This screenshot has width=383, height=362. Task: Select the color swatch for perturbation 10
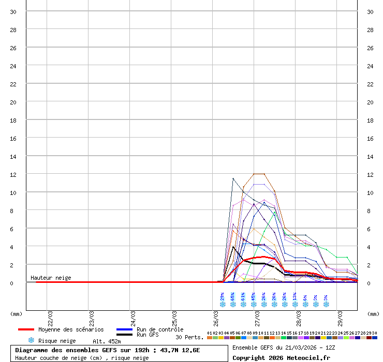tap(261, 338)
